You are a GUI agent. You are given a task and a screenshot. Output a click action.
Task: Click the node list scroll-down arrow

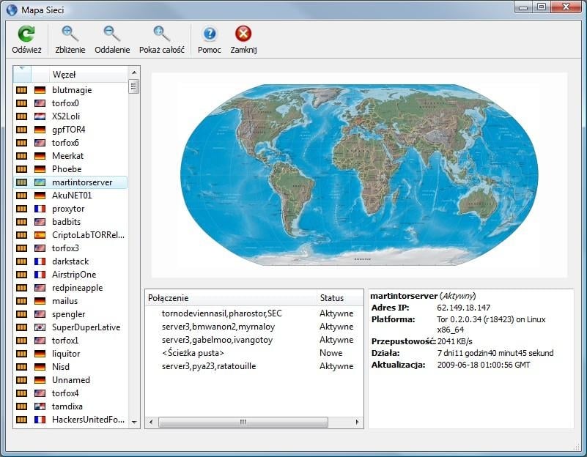133,422
